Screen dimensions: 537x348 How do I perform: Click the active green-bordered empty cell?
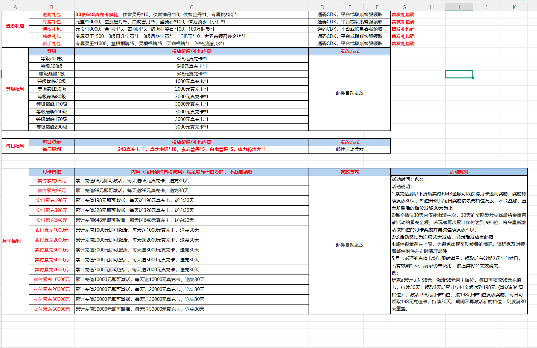pyautogui.click(x=459, y=74)
